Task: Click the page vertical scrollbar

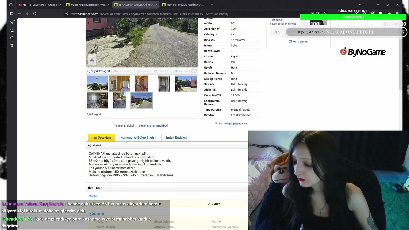Action: (x=401, y=54)
